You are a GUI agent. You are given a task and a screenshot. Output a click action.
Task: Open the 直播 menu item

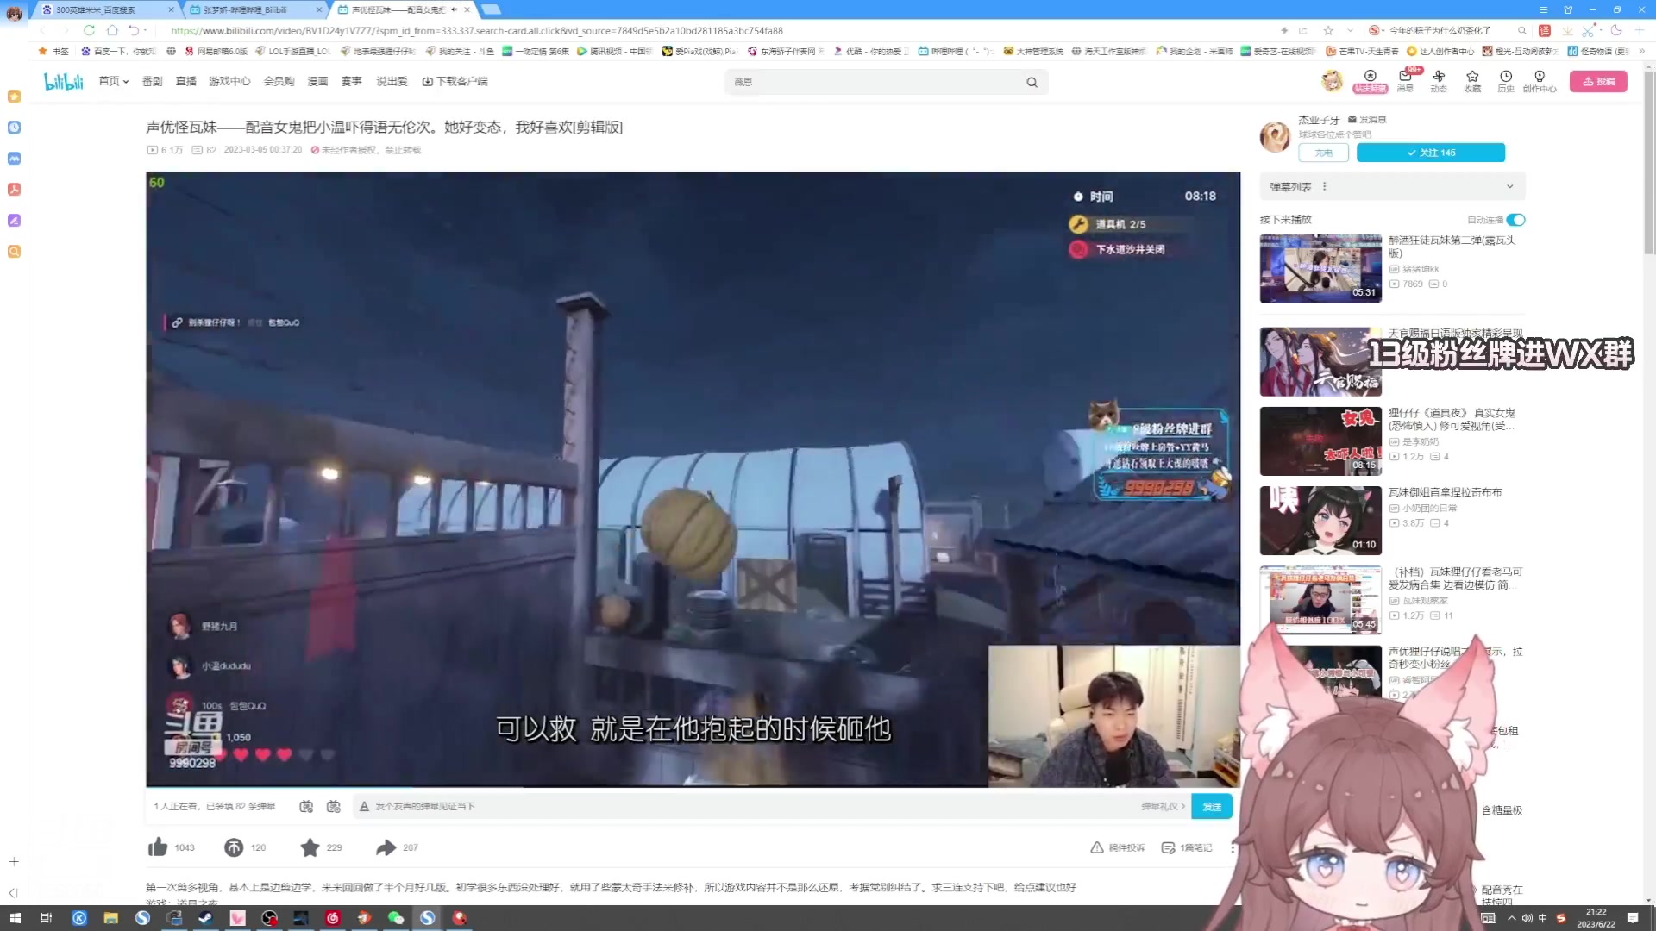186,82
